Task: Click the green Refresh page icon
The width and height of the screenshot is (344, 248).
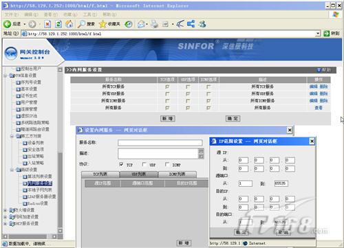Action: (x=58, y=24)
